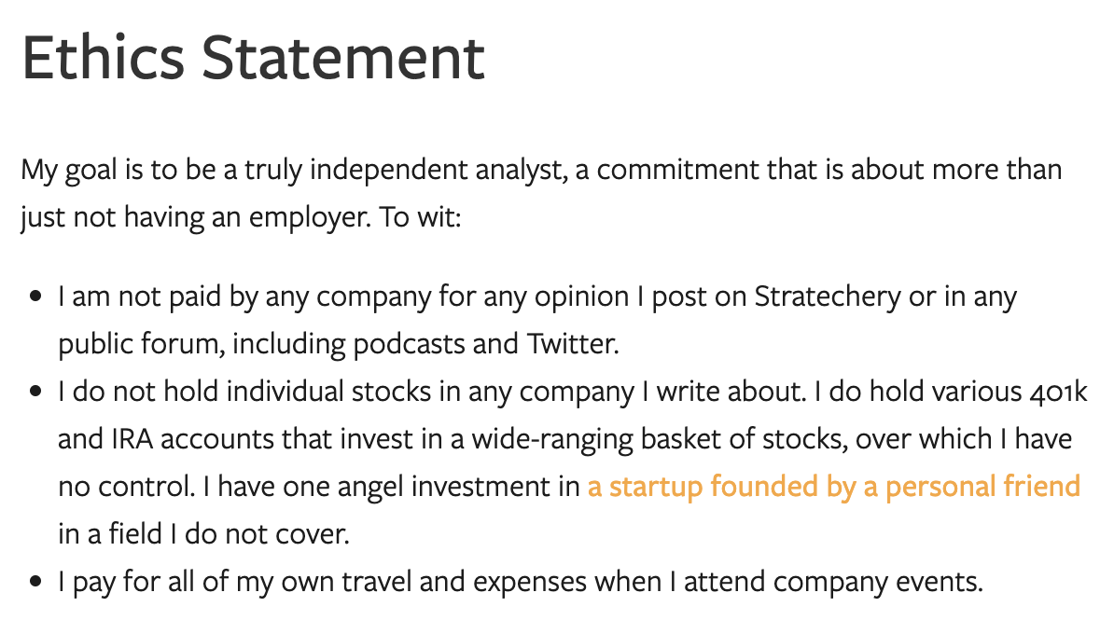Screen dimensions: 1114x634
Task: Open the startup founded by a personal friend link
Action: (833, 487)
